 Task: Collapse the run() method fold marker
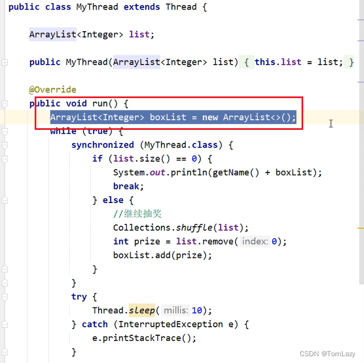5,104
